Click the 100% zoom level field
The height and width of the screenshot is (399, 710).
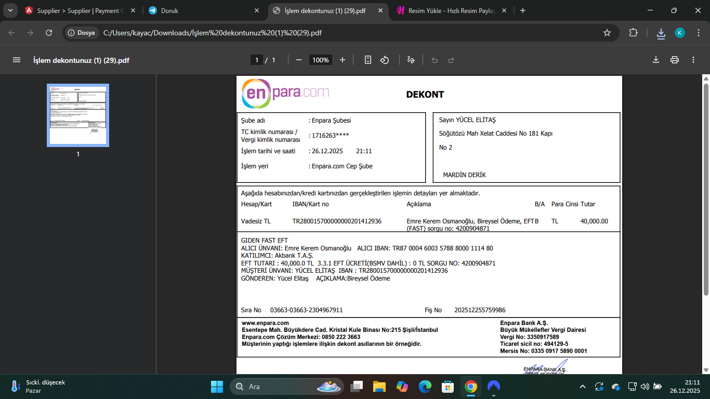click(321, 60)
